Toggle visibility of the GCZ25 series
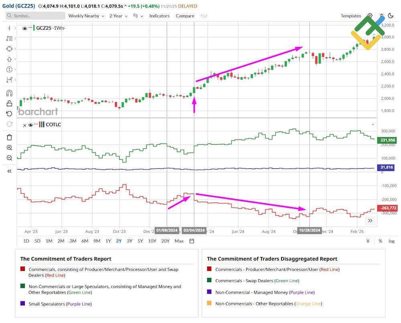 [x=25, y=28]
